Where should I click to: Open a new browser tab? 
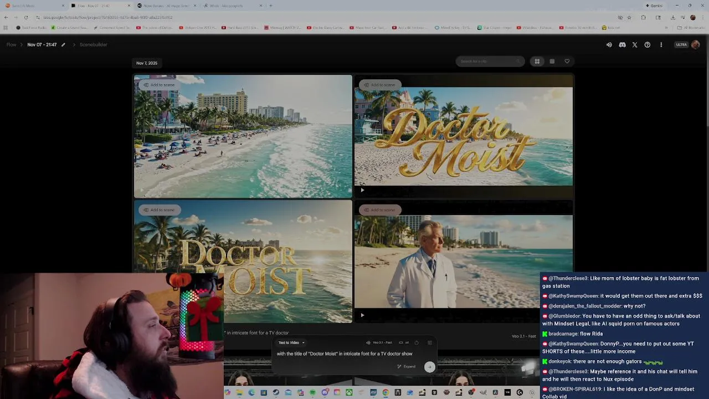[271, 6]
